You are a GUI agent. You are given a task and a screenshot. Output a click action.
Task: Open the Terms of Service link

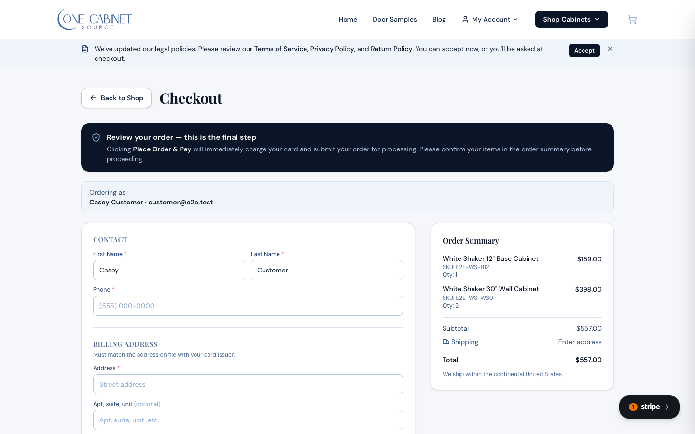(x=280, y=49)
